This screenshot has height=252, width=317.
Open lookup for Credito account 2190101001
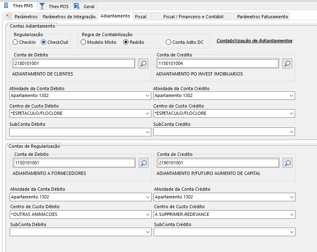pos(287,163)
